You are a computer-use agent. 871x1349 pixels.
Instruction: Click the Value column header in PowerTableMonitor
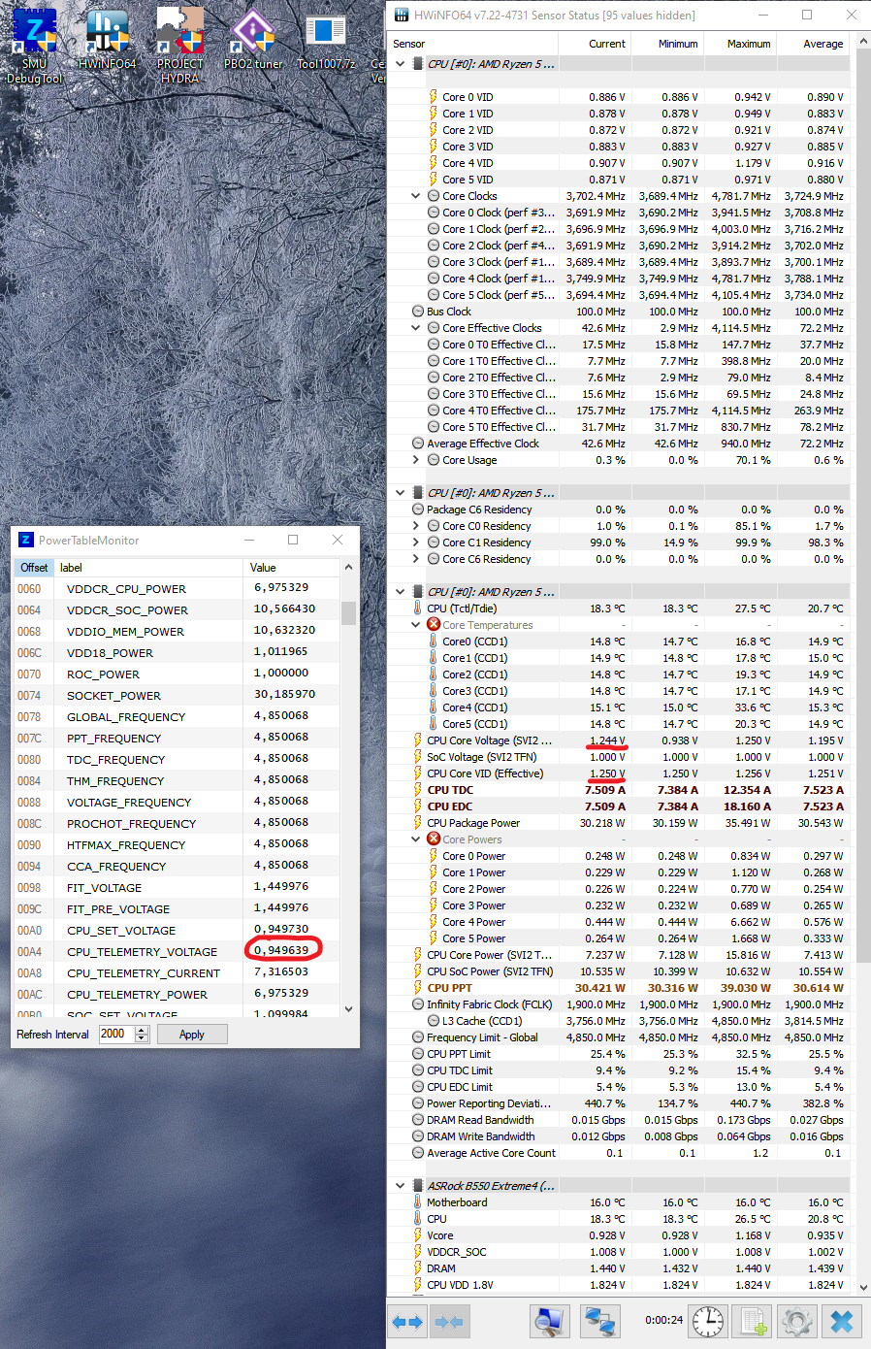291,568
